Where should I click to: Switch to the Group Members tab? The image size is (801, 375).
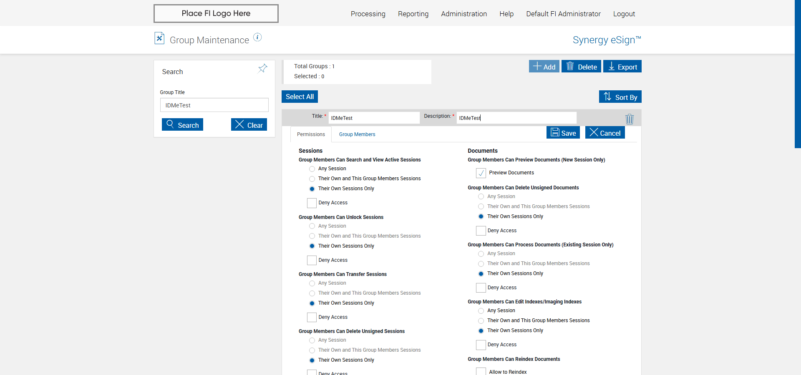pyautogui.click(x=357, y=134)
